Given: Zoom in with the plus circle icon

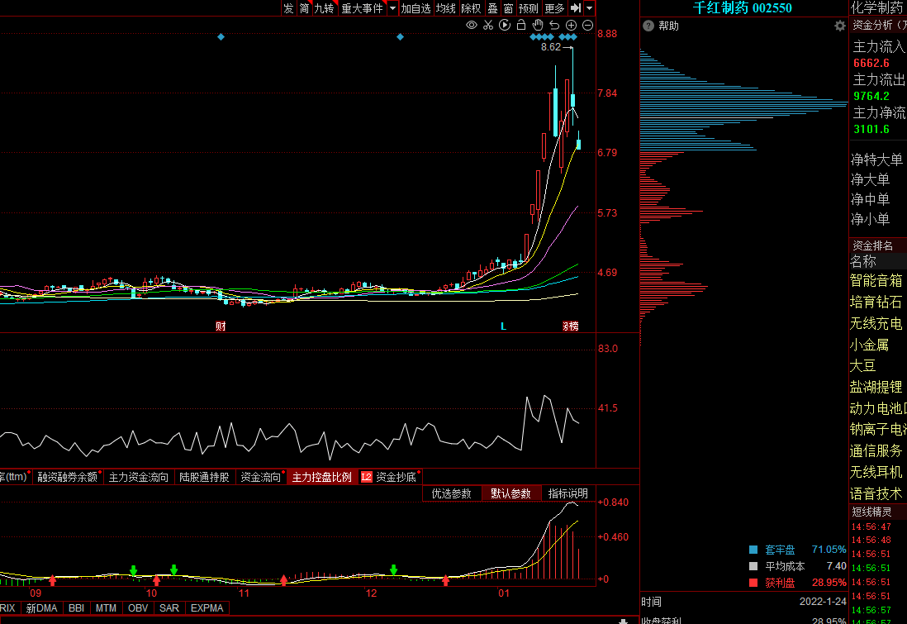Looking at the screenshot, I should (571, 25).
